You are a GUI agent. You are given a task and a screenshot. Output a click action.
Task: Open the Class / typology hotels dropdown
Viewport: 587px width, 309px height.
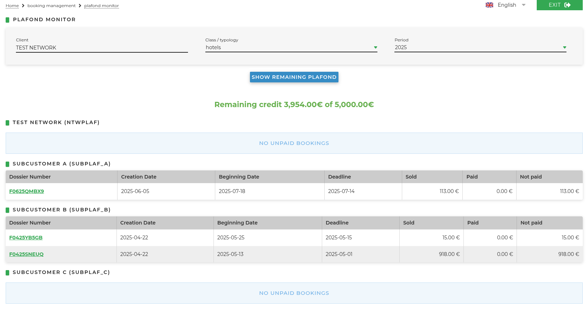291,47
